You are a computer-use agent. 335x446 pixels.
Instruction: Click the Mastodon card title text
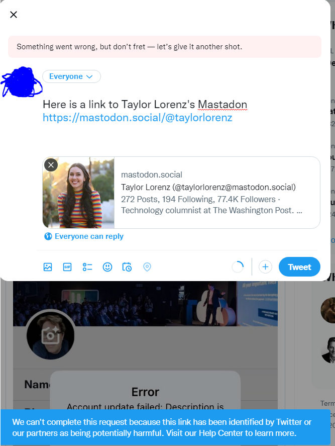pyautogui.click(x=208, y=187)
